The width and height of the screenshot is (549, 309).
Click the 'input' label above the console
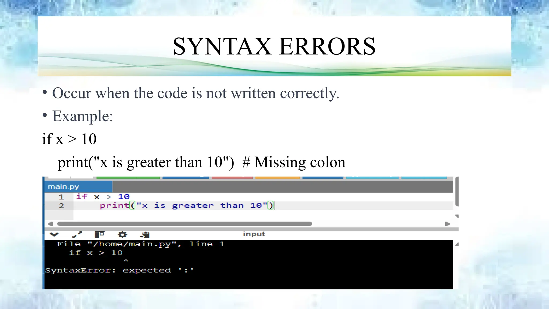tap(254, 234)
